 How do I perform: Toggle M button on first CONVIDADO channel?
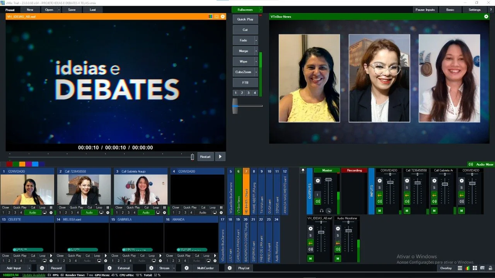coord(380,211)
